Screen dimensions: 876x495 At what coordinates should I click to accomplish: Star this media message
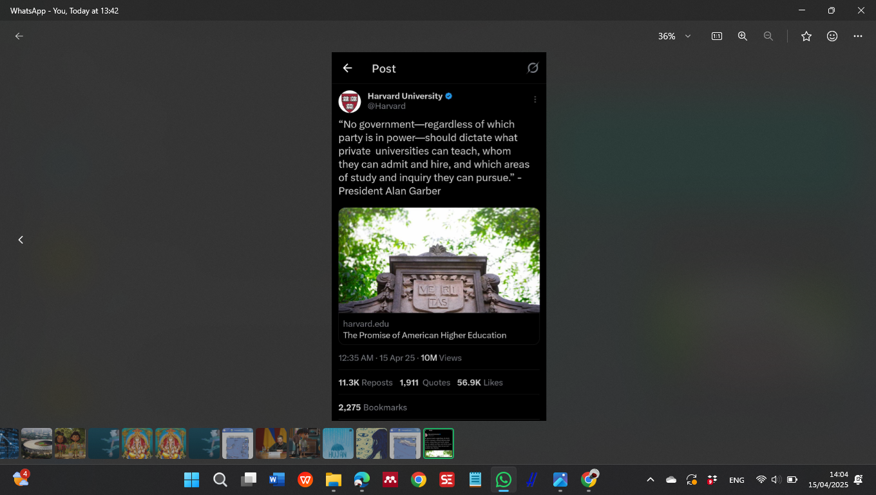[x=806, y=36]
